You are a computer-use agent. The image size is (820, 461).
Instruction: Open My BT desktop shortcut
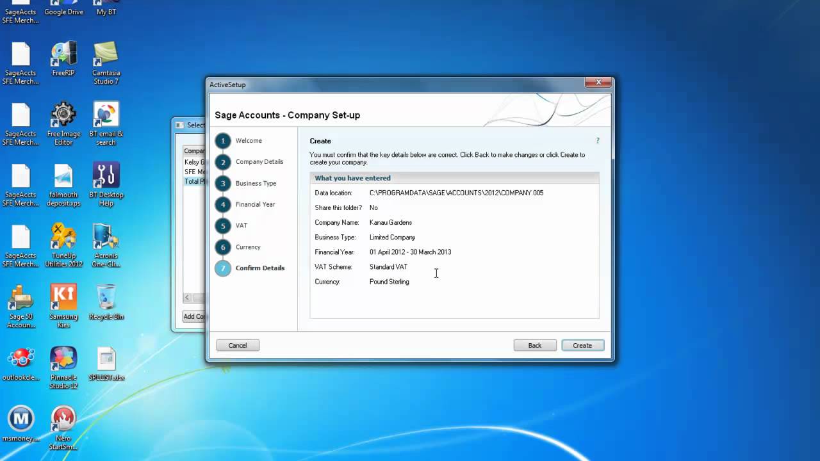106,8
